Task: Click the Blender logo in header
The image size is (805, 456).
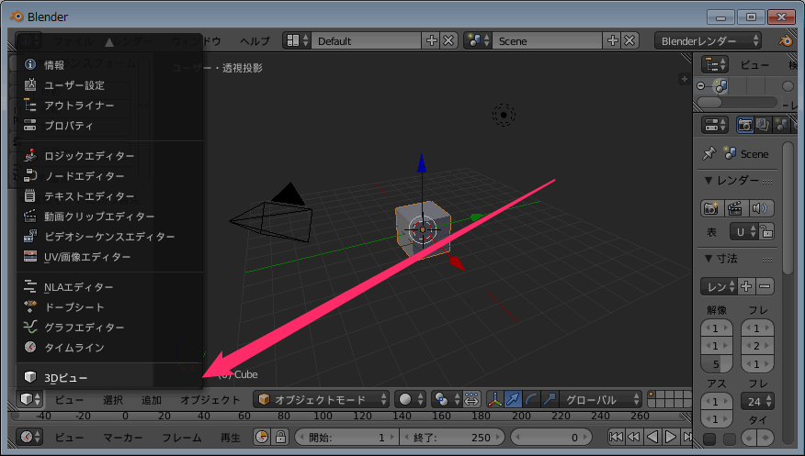Action: [786, 41]
